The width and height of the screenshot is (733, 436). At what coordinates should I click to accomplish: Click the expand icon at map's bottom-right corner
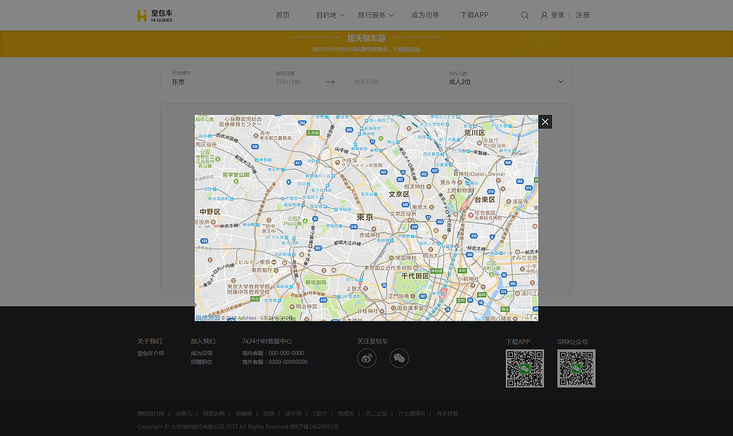tap(535, 317)
